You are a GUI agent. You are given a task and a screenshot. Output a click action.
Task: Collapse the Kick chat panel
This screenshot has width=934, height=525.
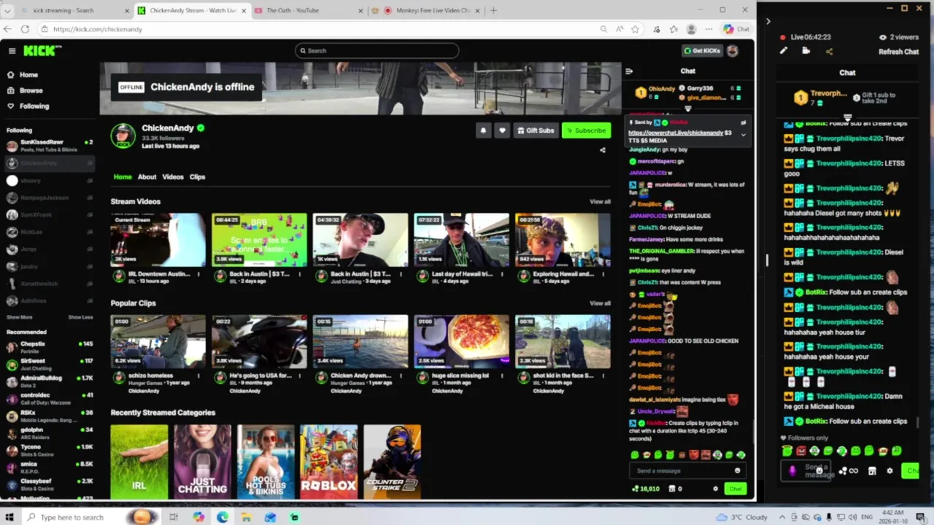point(629,71)
